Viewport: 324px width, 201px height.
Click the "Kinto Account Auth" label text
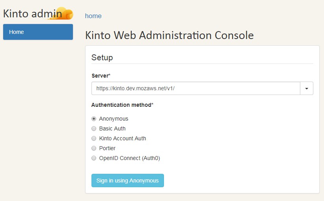point(123,138)
